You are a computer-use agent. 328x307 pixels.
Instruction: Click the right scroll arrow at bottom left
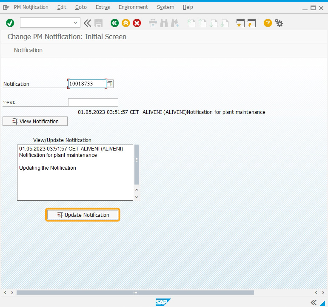click(12, 293)
